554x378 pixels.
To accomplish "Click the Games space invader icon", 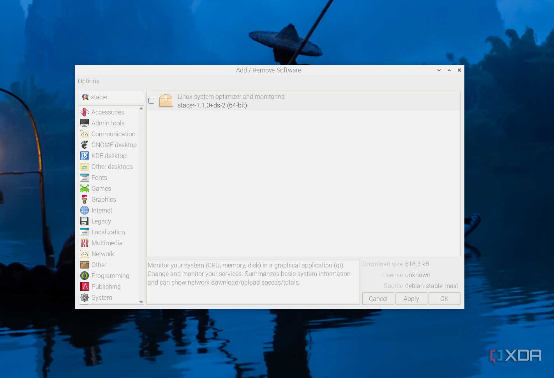I will pos(85,188).
